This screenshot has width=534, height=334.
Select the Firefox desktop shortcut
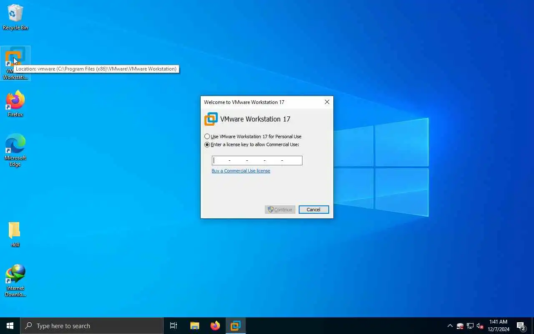[15, 104]
